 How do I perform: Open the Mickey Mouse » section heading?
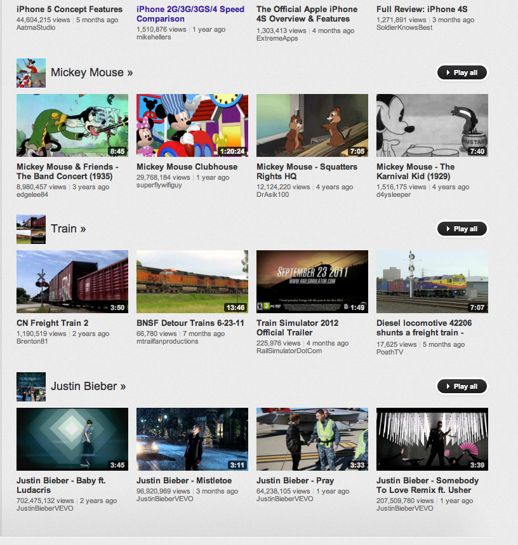point(91,72)
